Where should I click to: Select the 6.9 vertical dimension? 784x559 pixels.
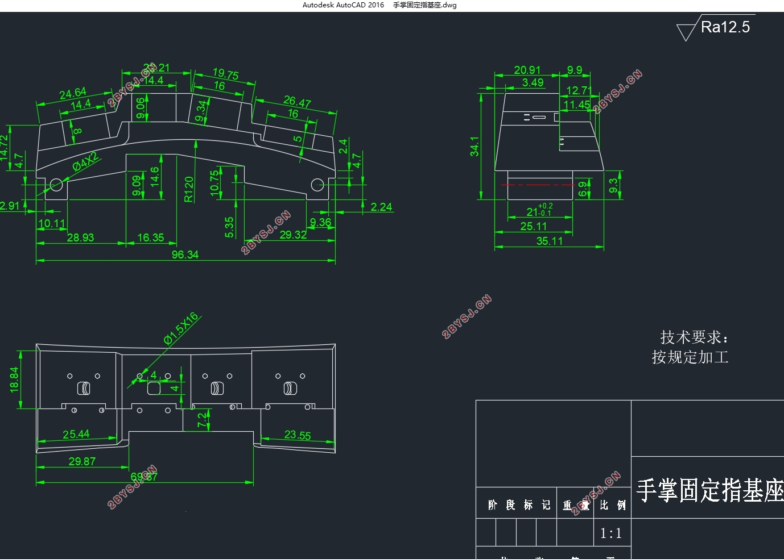(583, 189)
